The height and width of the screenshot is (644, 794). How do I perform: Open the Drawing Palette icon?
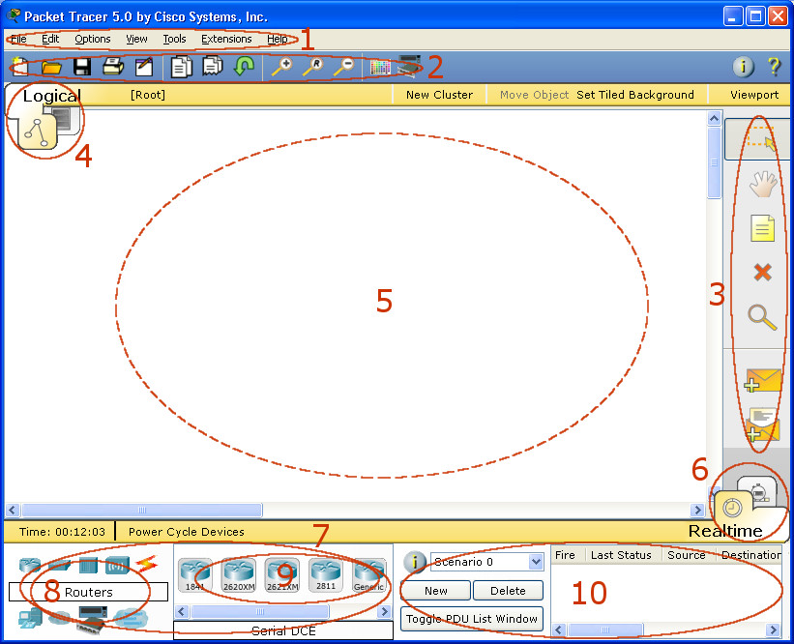click(x=380, y=68)
